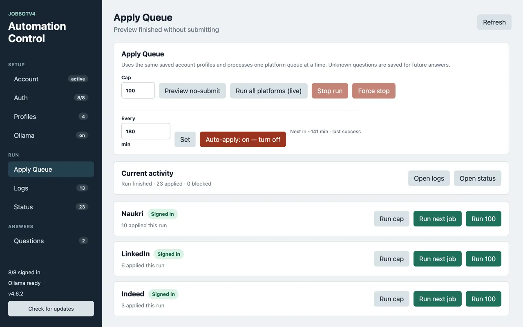The height and width of the screenshot is (327, 523).
Task: Click Preview no-submit button
Action: pos(192,91)
